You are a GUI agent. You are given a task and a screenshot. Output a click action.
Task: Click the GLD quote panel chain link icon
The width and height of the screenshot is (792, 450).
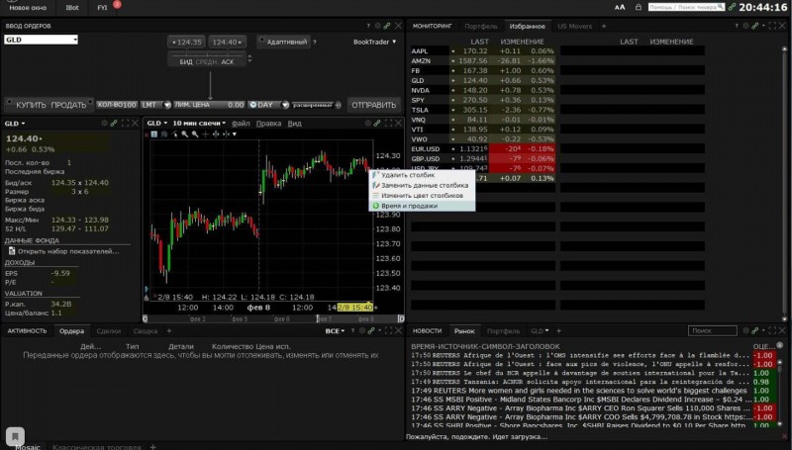[114, 123]
